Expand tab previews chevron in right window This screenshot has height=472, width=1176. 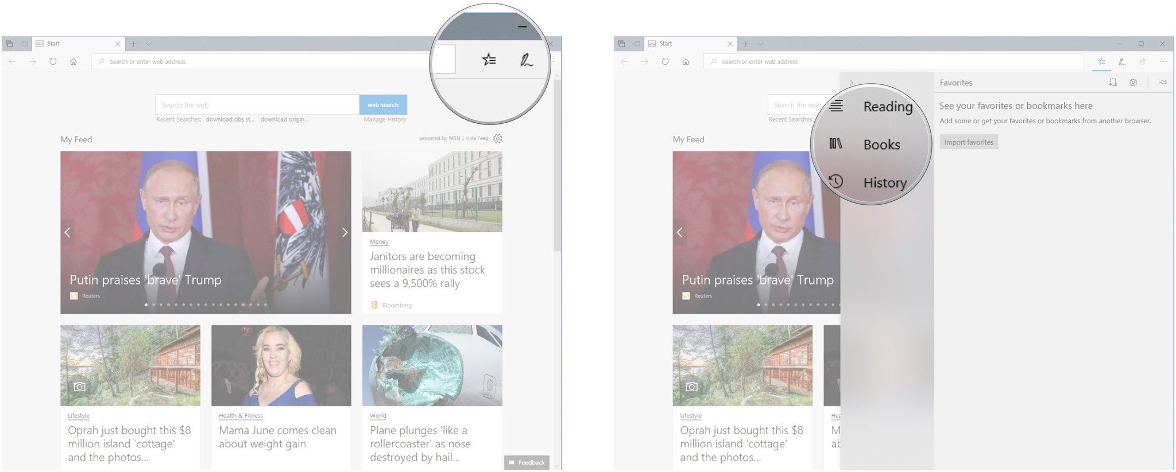coord(760,44)
